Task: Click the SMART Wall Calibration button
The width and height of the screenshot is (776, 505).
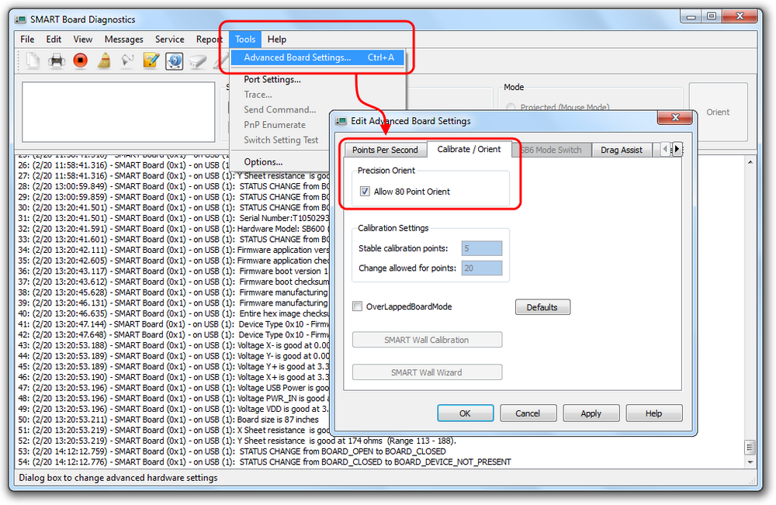Action: tap(427, 340)
